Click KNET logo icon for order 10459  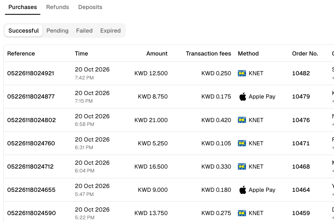click(242, 213)
